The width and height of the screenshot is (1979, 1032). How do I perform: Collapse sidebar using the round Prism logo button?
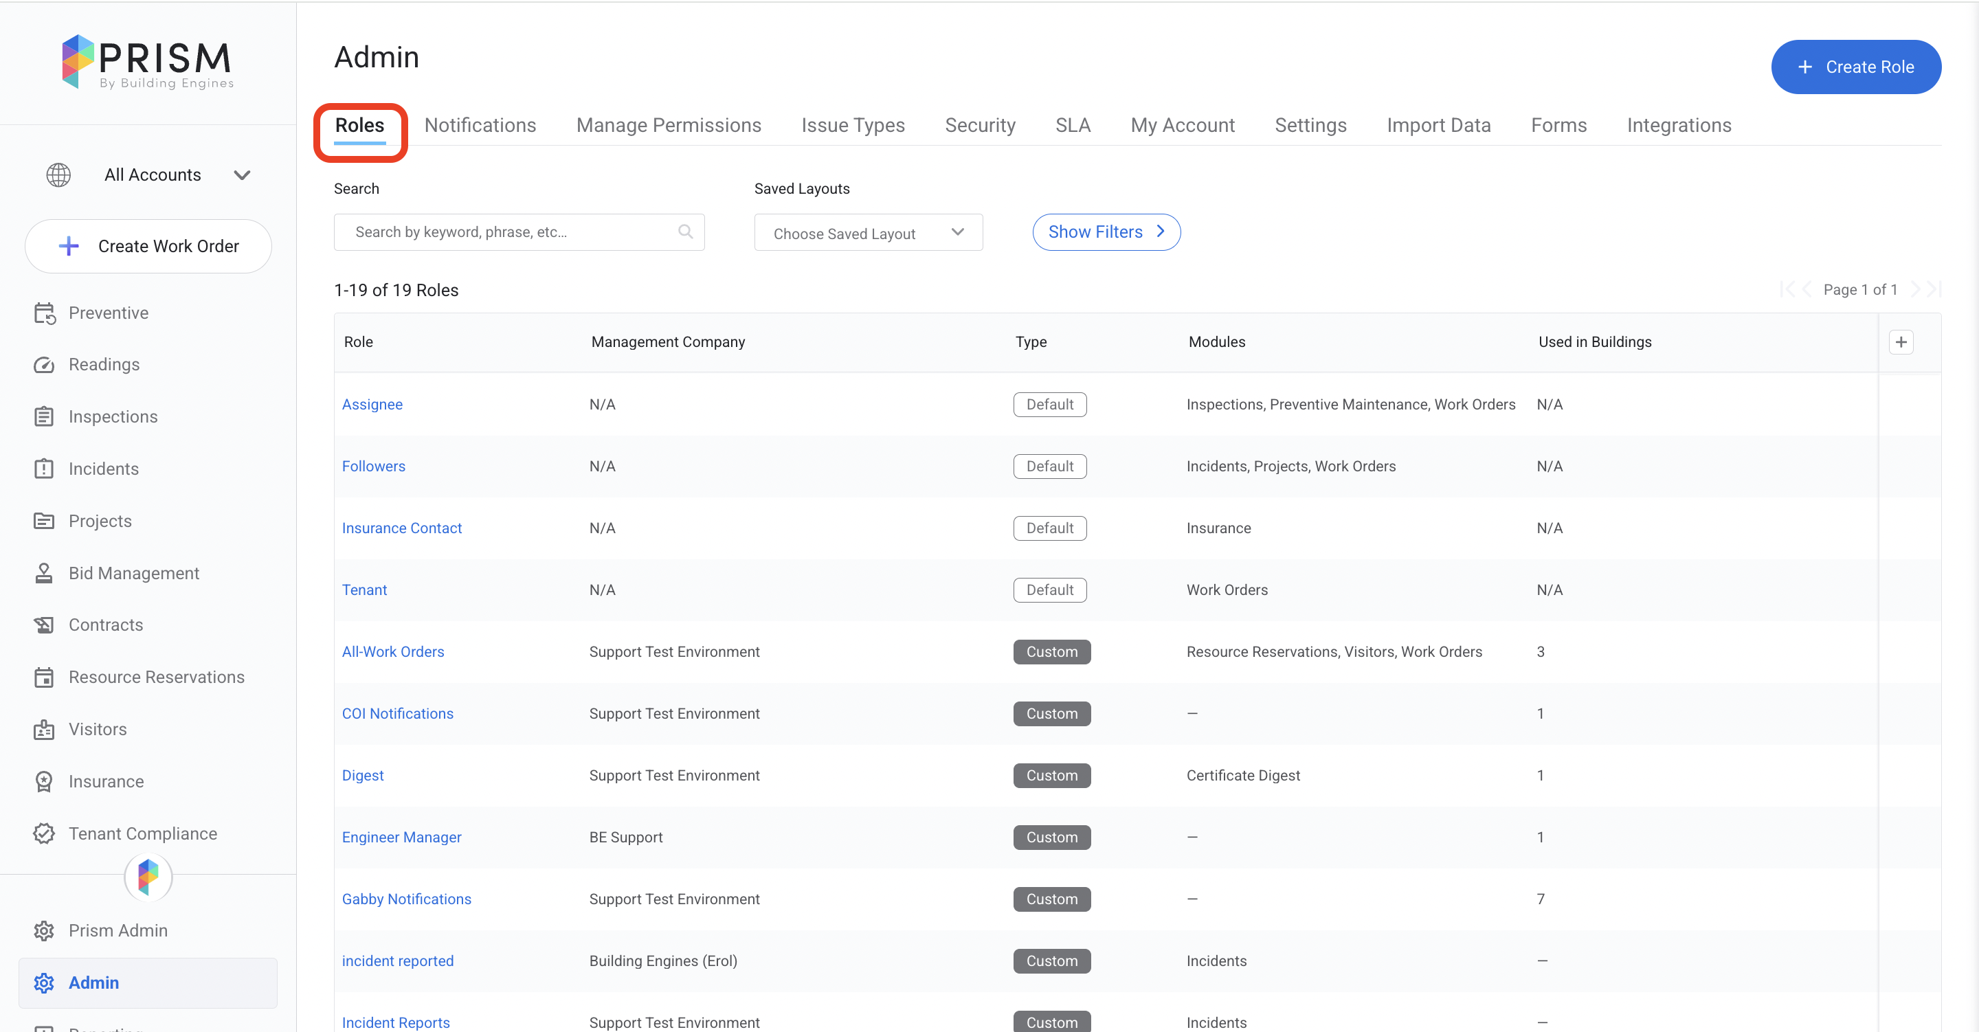148,876
